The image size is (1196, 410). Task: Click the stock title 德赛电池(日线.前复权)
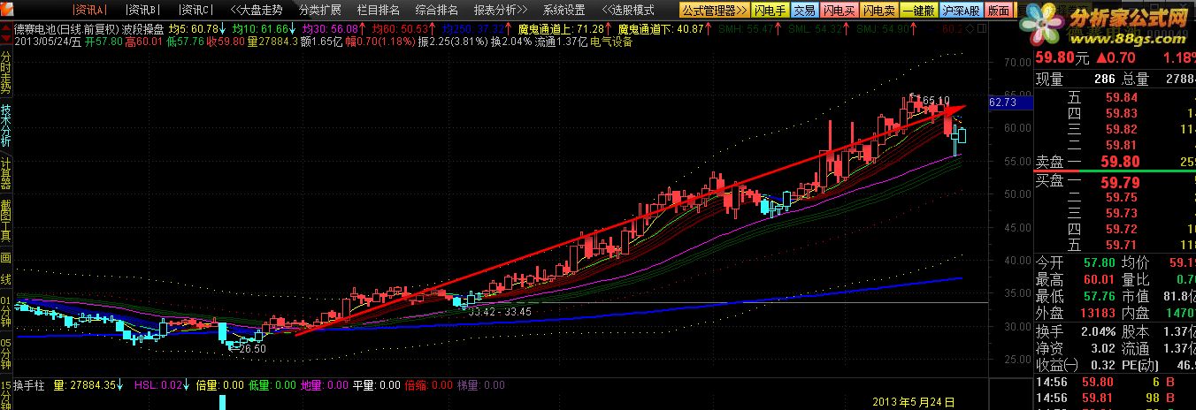coord(66,29)
